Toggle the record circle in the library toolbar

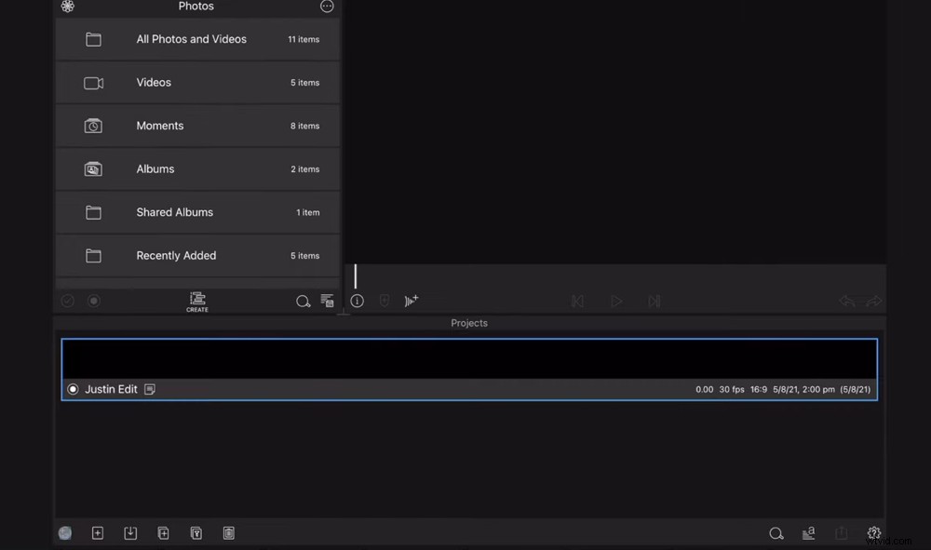click(93, 301)
